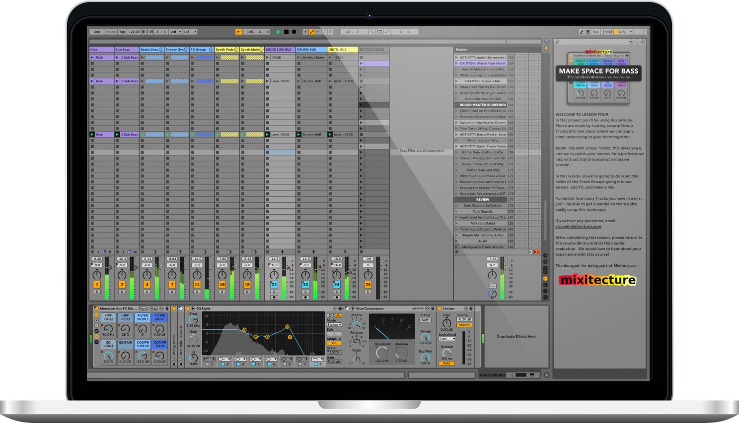739x423 pixels.
Task: Solo the Sub Bass track with S button
Action: point(122,292)
